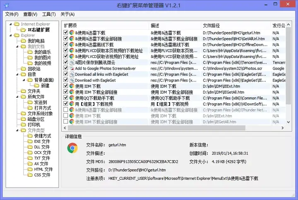Screen dimensions: 298x200
Task: Click the DLL 文件 folder icon
Action: [30, 147]
